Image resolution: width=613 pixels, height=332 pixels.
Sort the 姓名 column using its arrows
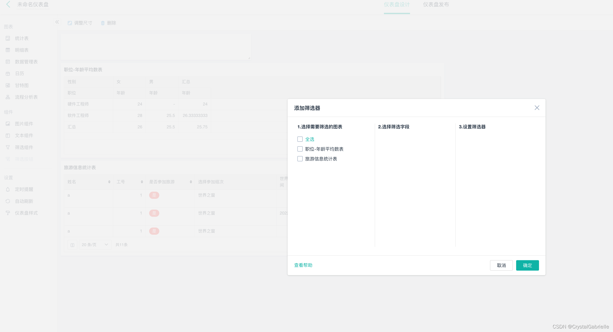(x=109, y=182)
